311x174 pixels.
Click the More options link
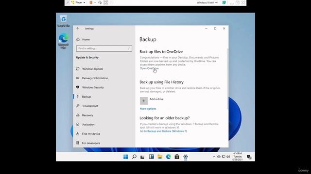(148, 109)
